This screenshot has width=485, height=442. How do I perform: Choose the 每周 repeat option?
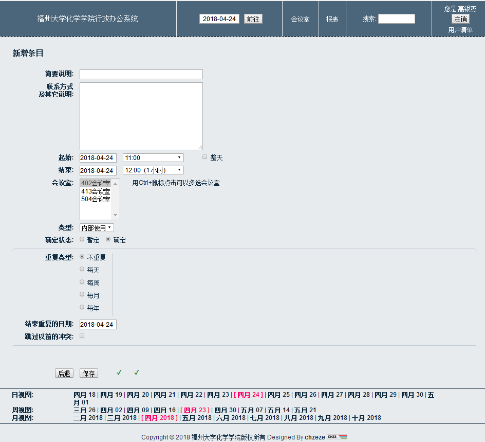(x=82, y=282)
